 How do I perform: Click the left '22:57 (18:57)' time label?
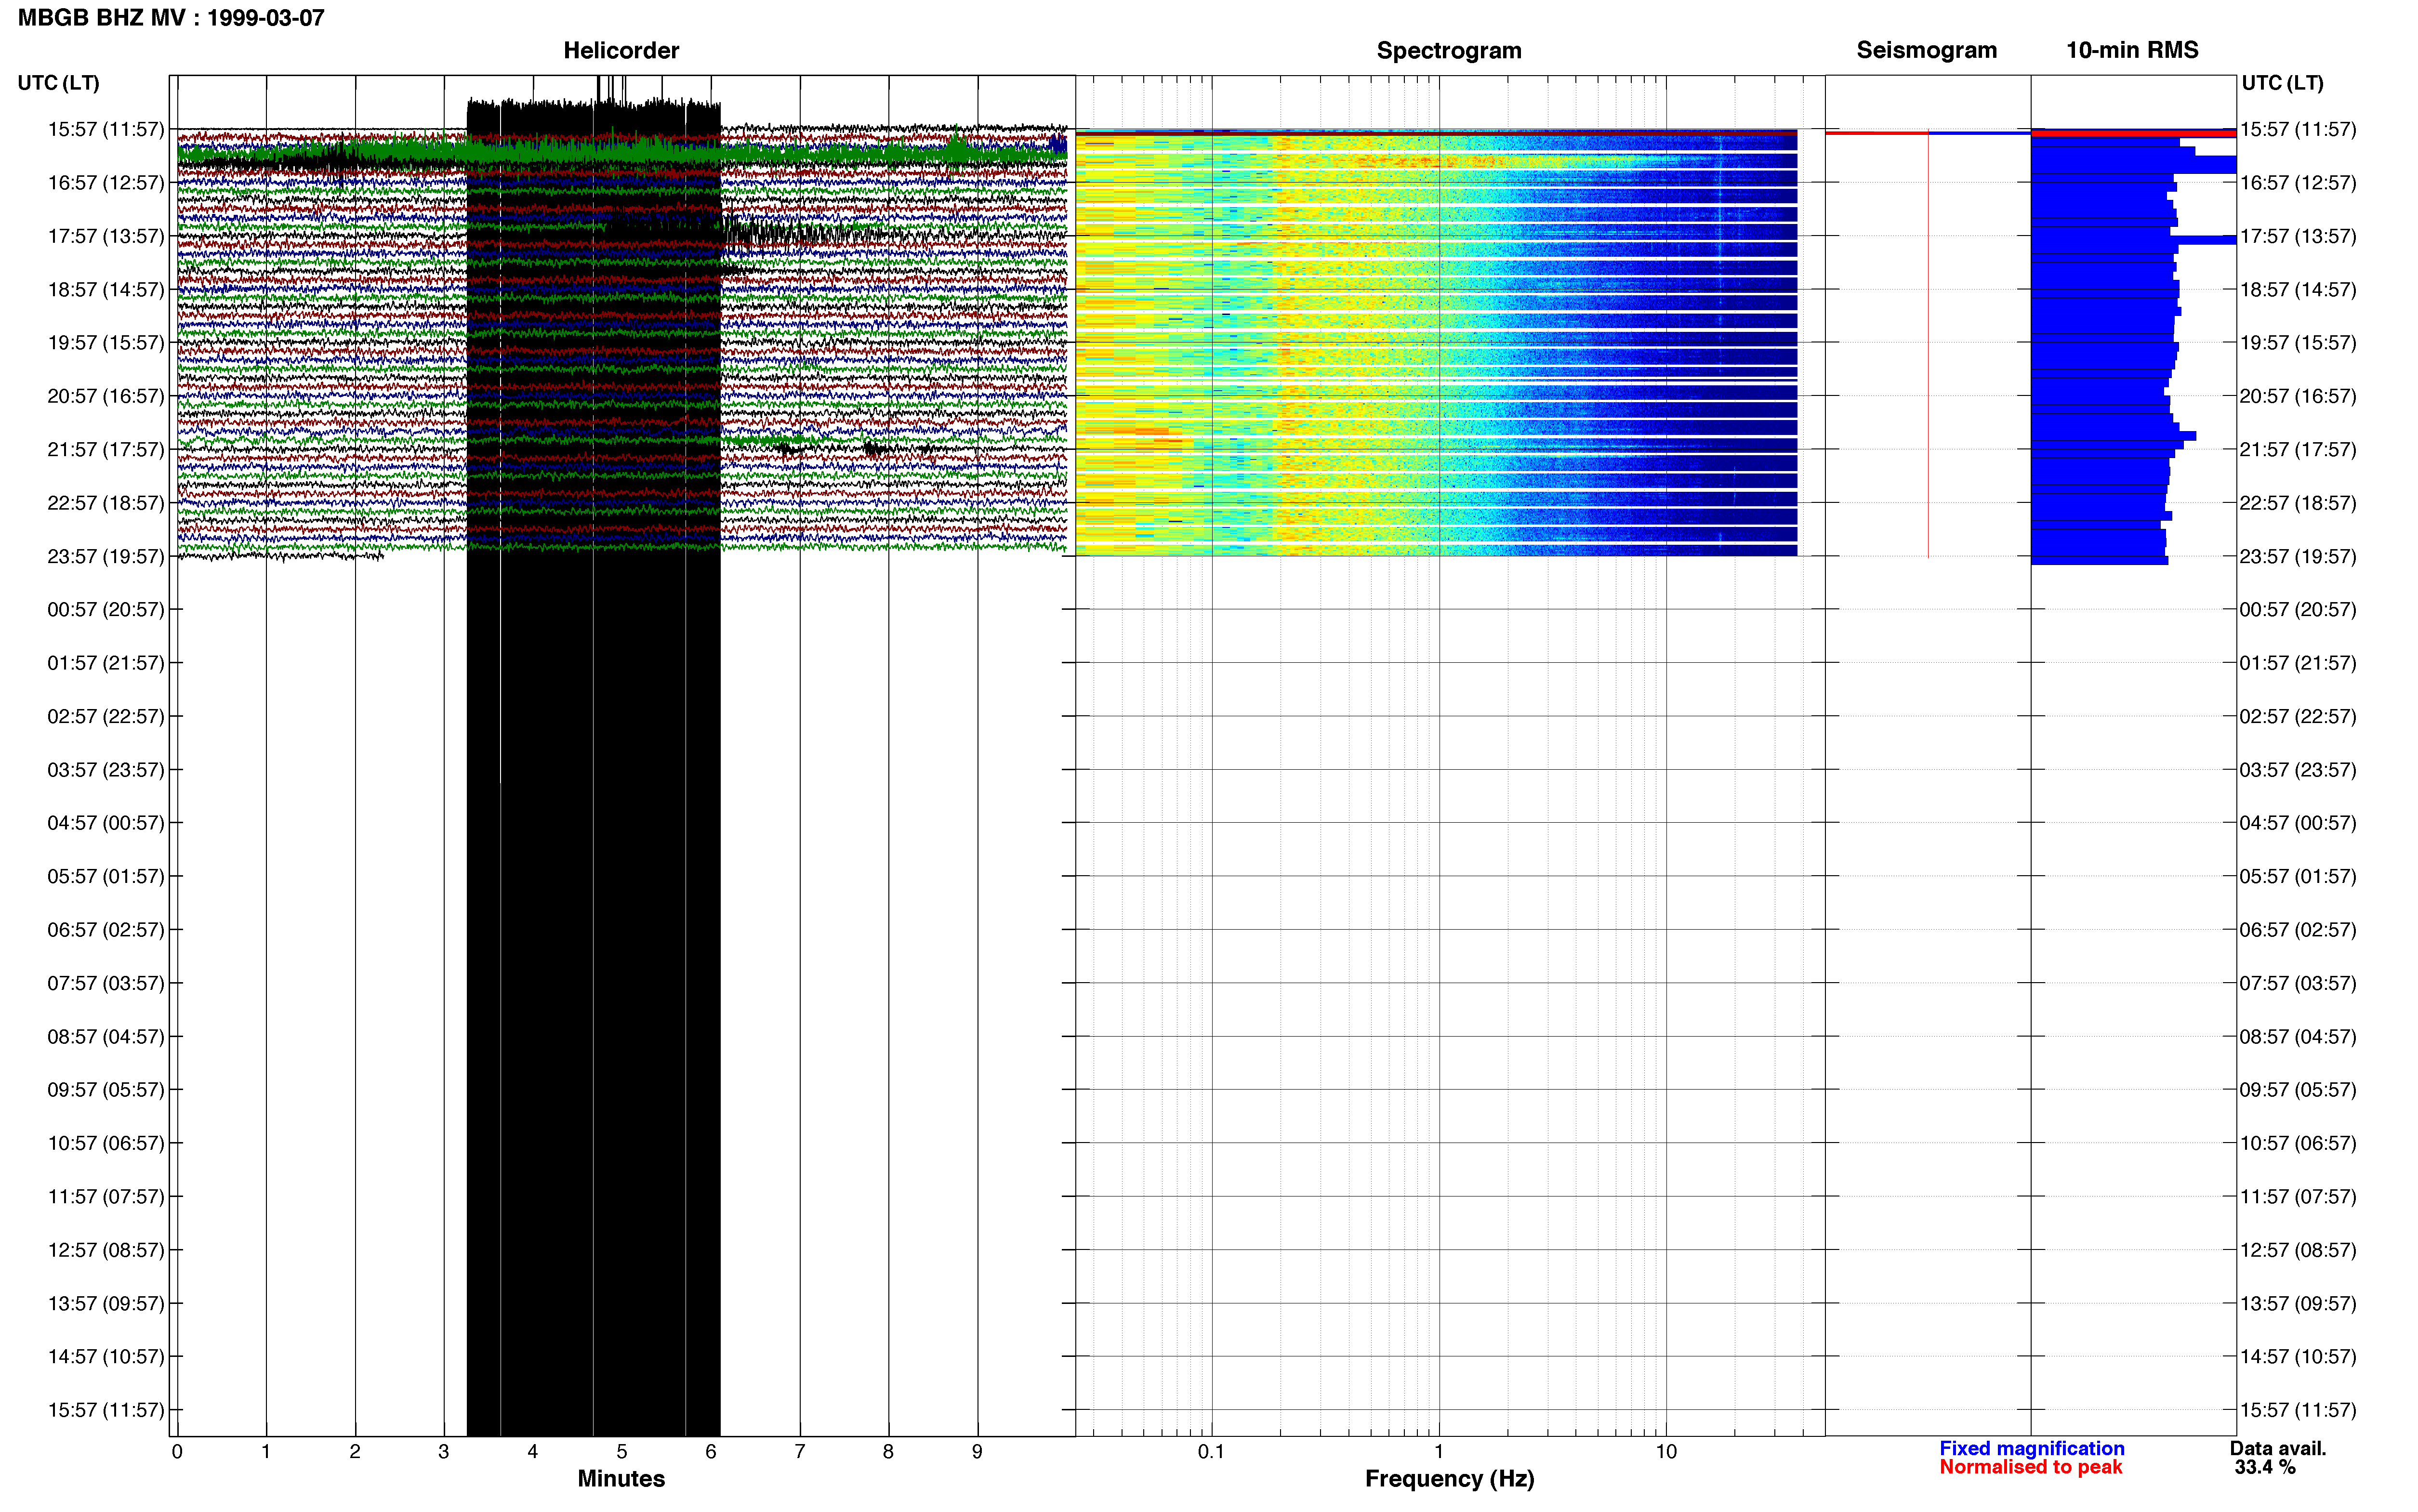[105, 502]
